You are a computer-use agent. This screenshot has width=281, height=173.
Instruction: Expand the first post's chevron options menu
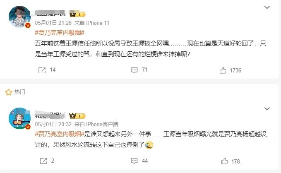[x=267, y=7]
